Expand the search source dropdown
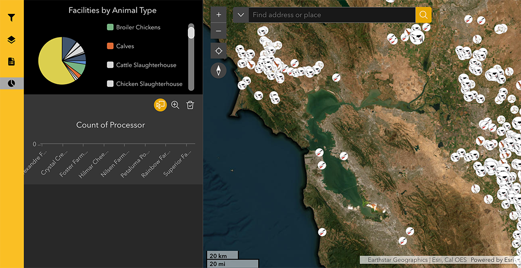The width and height of the screenshot is (521, 268). click(x=241, y=15)
